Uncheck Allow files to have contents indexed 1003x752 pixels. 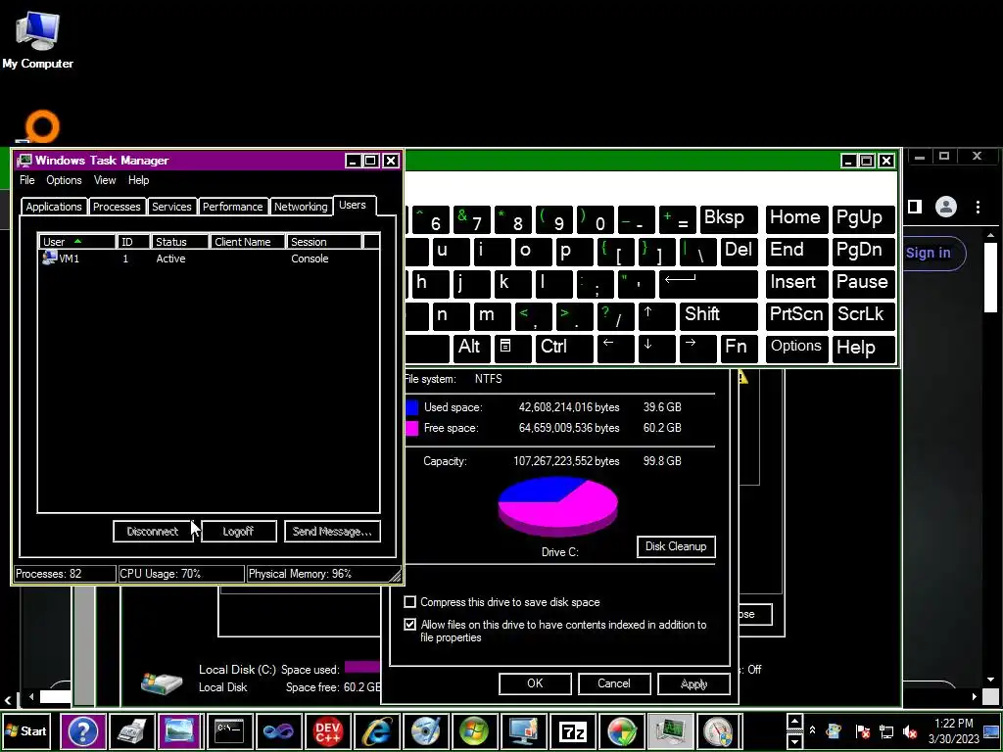click(410, 624)
